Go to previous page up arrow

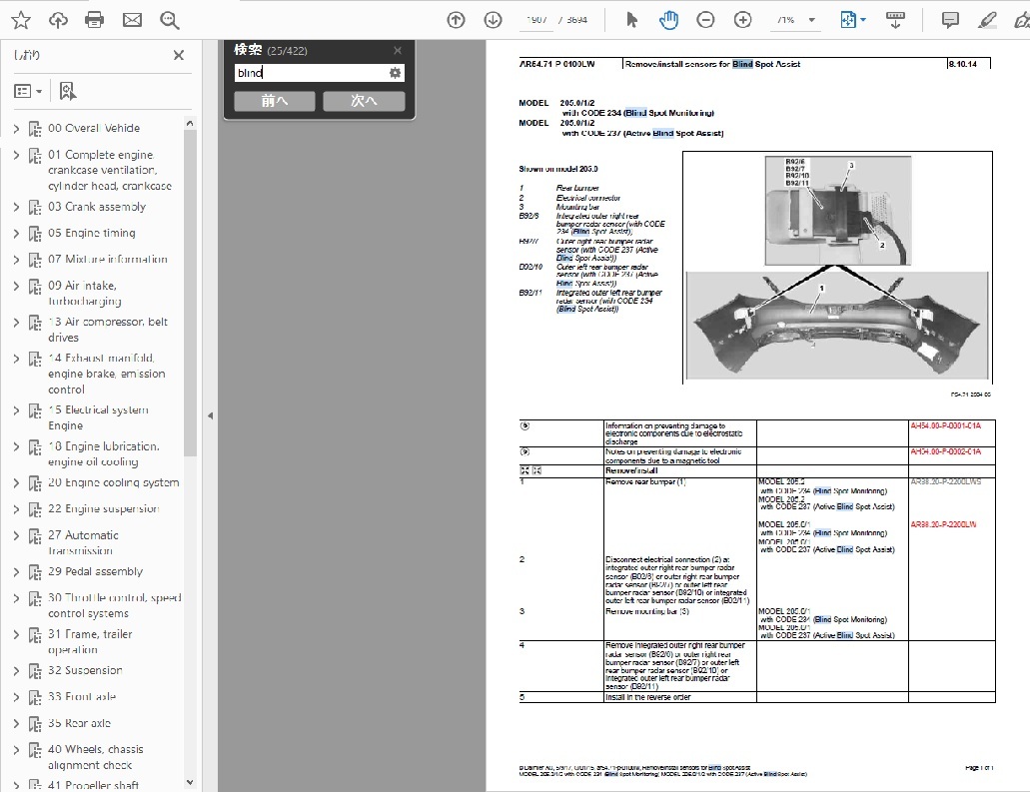pyautogui.click(x=456, y=20)
